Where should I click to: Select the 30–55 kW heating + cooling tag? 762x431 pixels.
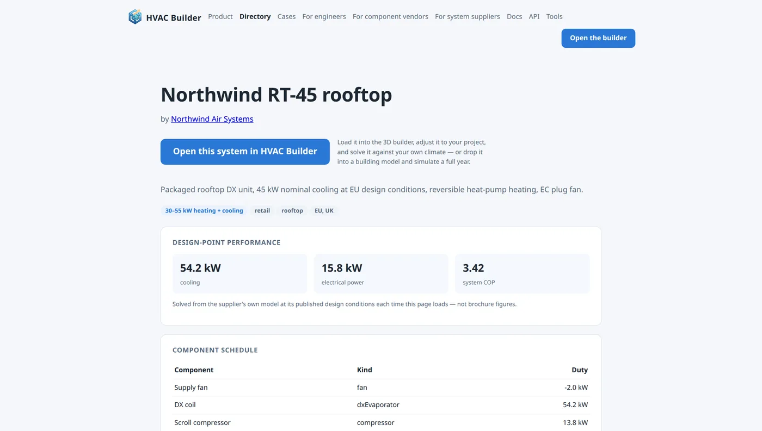[x=204, y=210]
